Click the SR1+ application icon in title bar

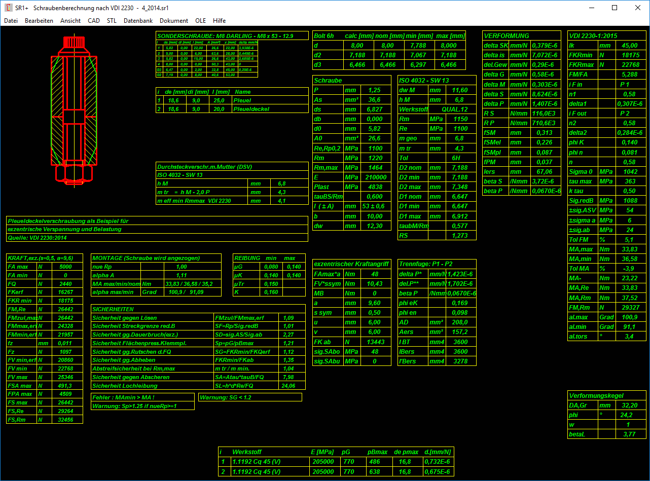pos(8,8)
